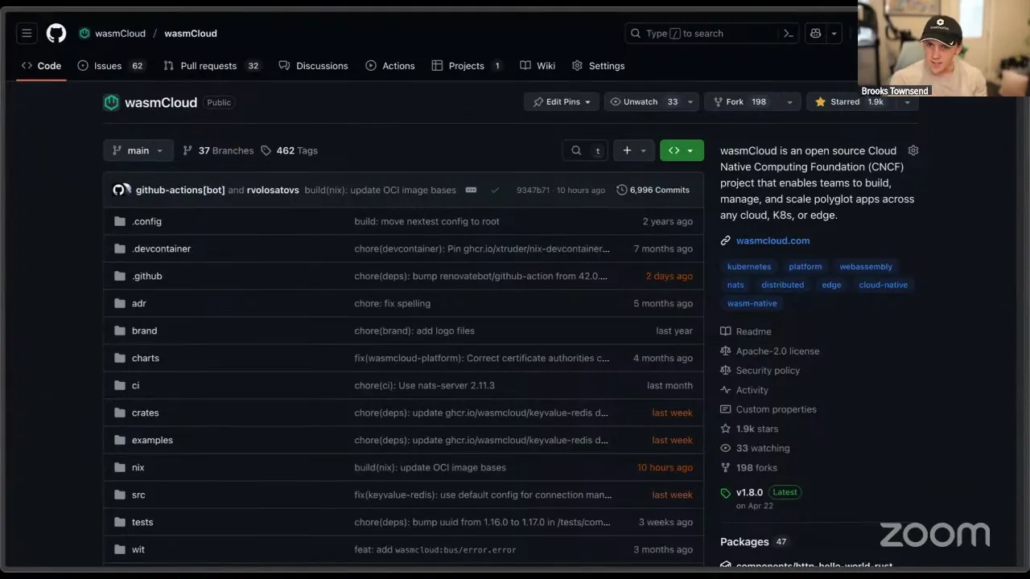
Task: Click the commit history clock icon
Action: 622,190
